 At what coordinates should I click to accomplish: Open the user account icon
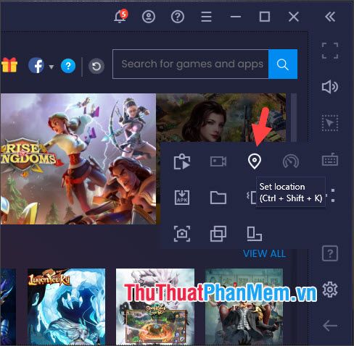point(149,17)
